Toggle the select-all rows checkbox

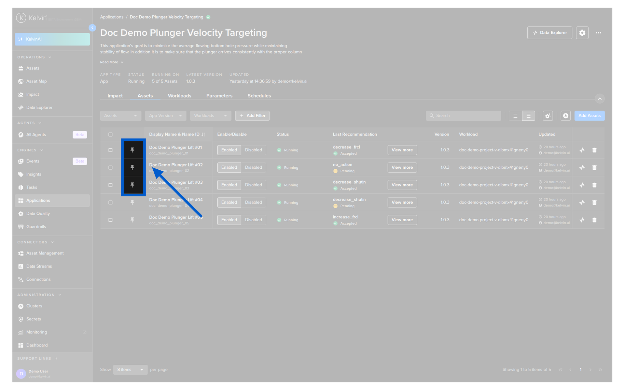tap(110, 135)
